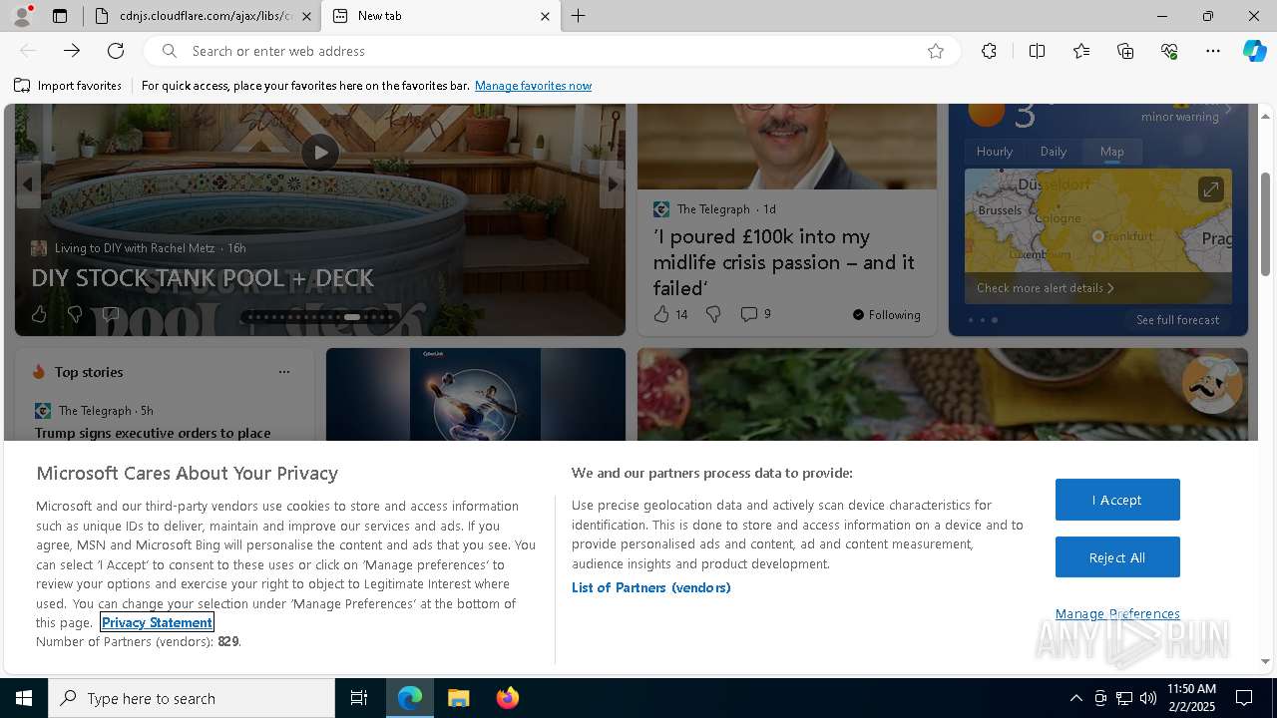Close the New tab tab
This screenshot has height=718, width=1277.
coord(545,16)
